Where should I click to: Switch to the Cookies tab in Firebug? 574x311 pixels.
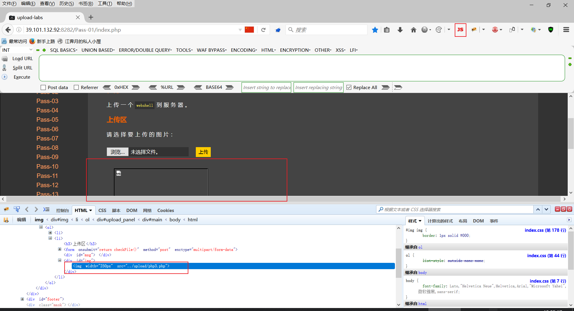click(x=165, y=211)
